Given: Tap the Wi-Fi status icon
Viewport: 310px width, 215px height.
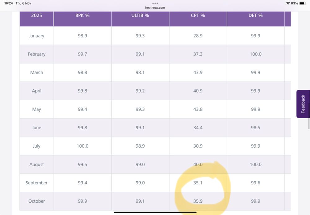Looking at the screenshot, I should pyautogui.click(x=288, y=3).
